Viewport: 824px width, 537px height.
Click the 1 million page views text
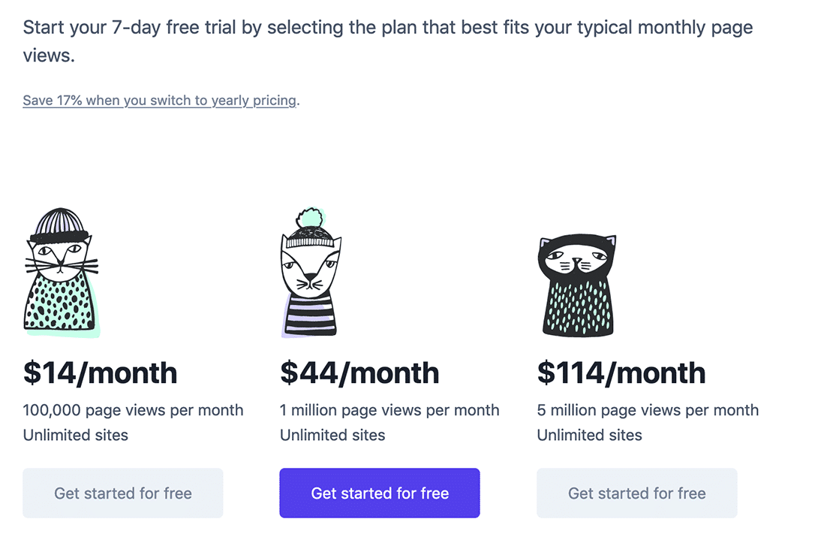[389, 410]
